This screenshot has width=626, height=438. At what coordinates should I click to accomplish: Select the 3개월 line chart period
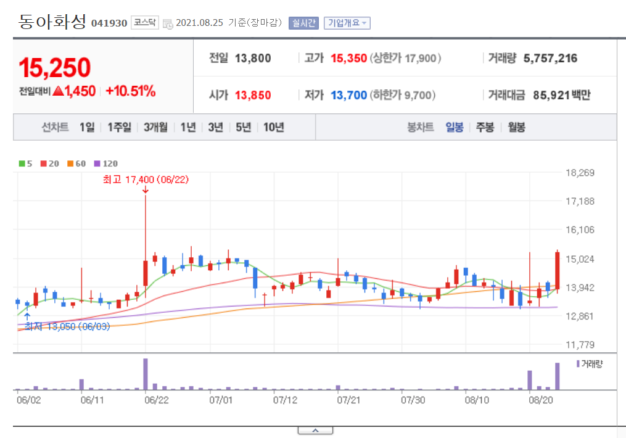[x=155, y=127]
